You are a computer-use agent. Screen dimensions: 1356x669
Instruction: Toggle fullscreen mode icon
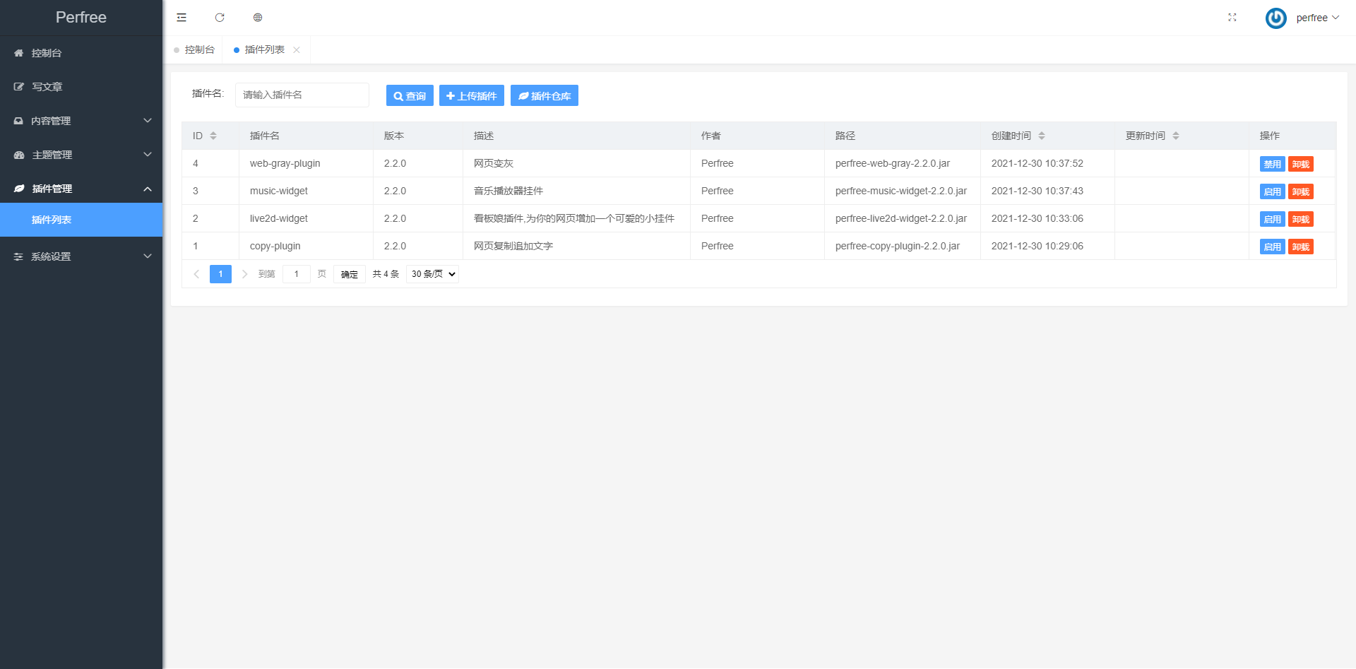click(x=1232, y=18)
